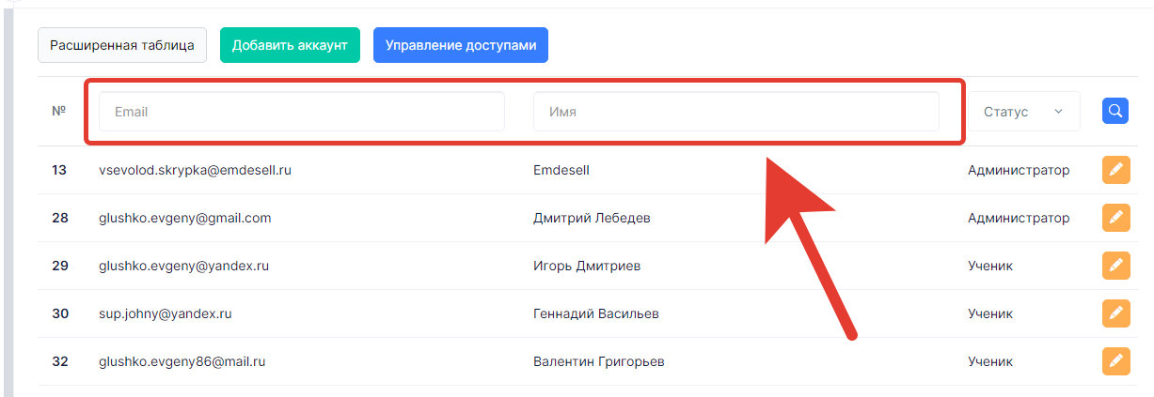Click pencil icon for Дмитрий Лебедев row

coord(1115,218)
